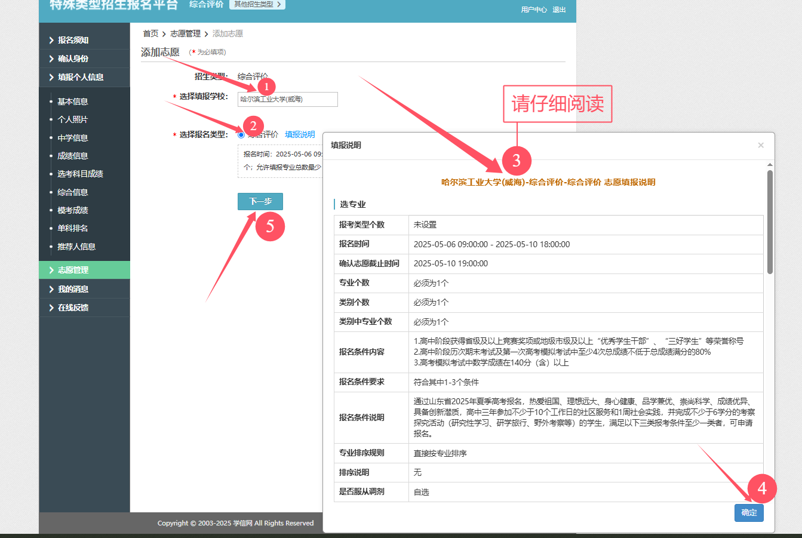The width and height of the screenshot is (802, 538).
Task: Open 在线反馈 in sidebar menu
Action: point(73,308)
